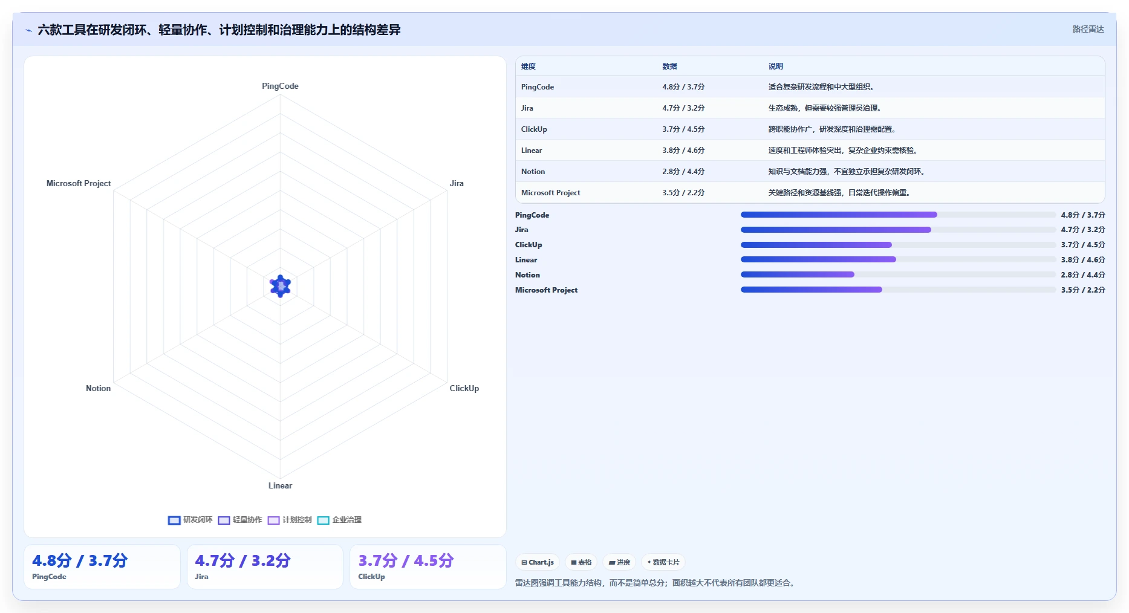Click the Jira radar axis label
Screen dimensions: 1129x613
[x=457, y=184]
